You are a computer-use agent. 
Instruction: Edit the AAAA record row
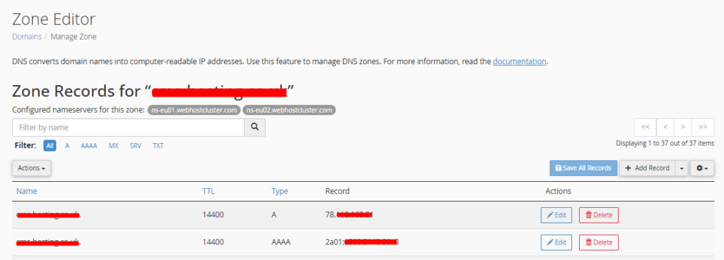556,242
